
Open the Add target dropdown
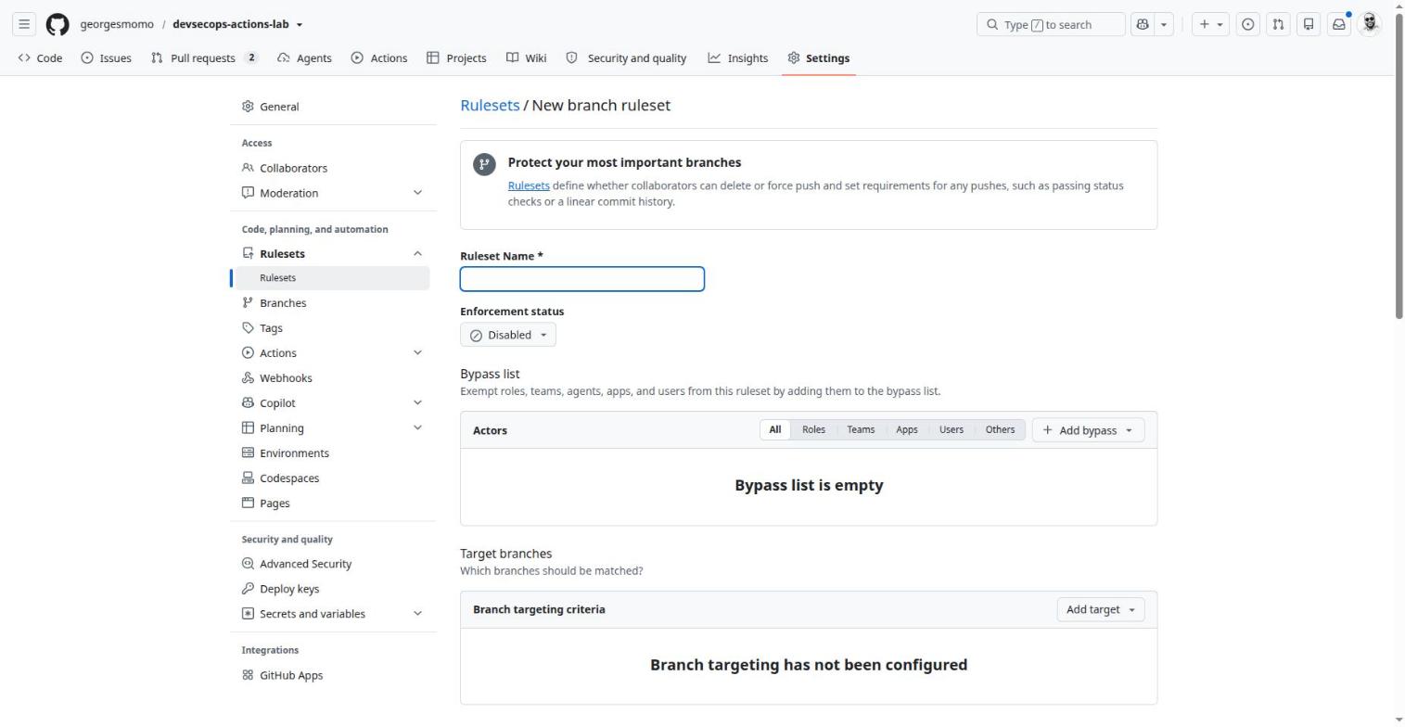[1100, 609]
